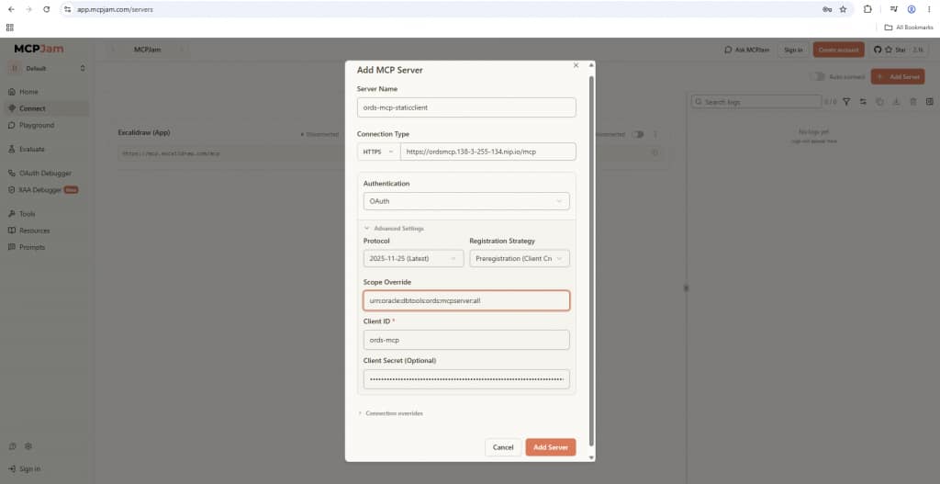Open the OAuth Debugger

45,174
